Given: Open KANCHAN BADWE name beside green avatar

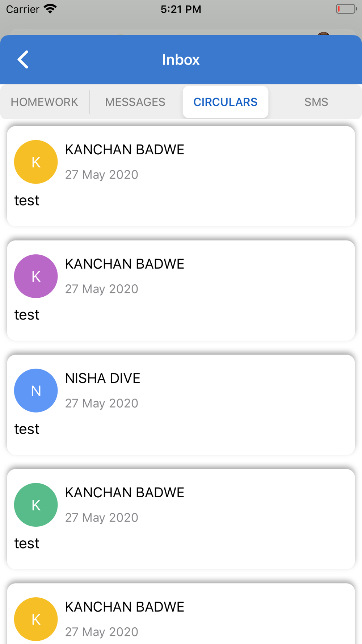Looking at the screenshot, I should coord(125,493).
